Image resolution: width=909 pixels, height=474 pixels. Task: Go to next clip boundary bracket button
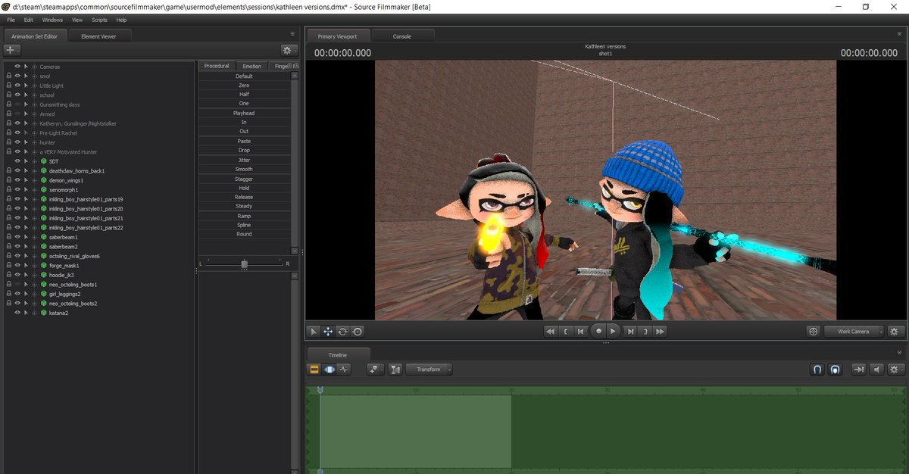tap(645, 331)
